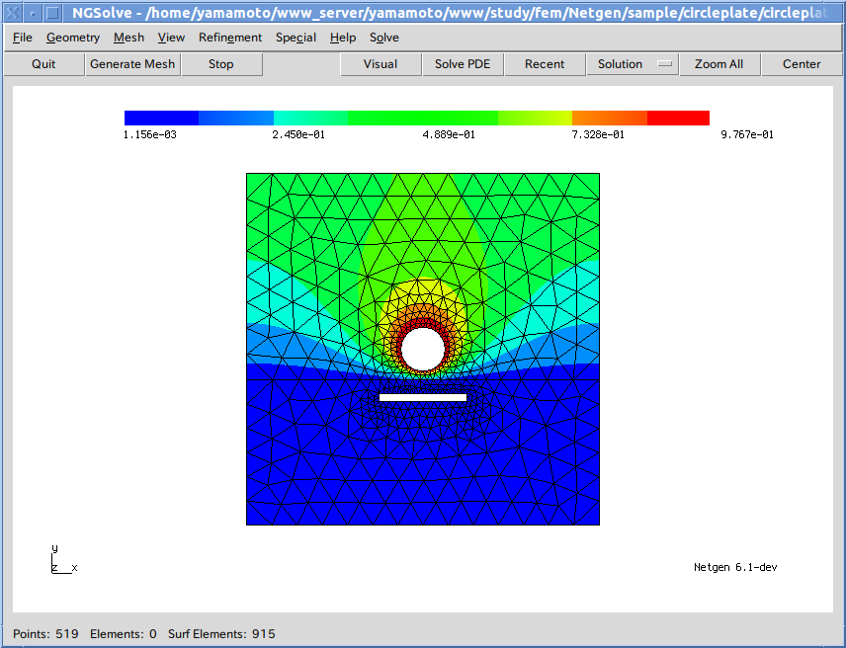Screen dimensions: 846x648
Task: Click the red segment of color scale
Action: click(x=678, y=118)
